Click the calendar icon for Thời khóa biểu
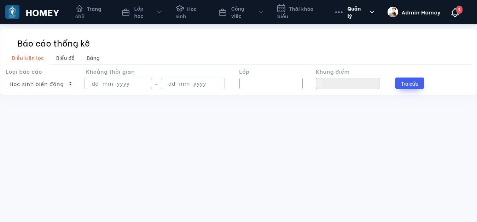Viewport: 477px width, 222px height. (281, 8)
